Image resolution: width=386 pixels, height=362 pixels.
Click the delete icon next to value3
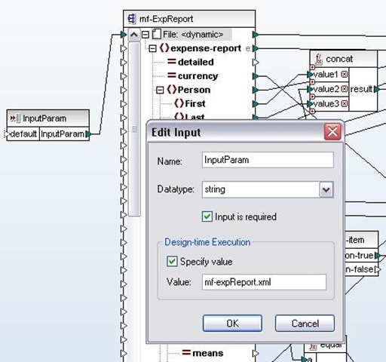tap(345, 103)
